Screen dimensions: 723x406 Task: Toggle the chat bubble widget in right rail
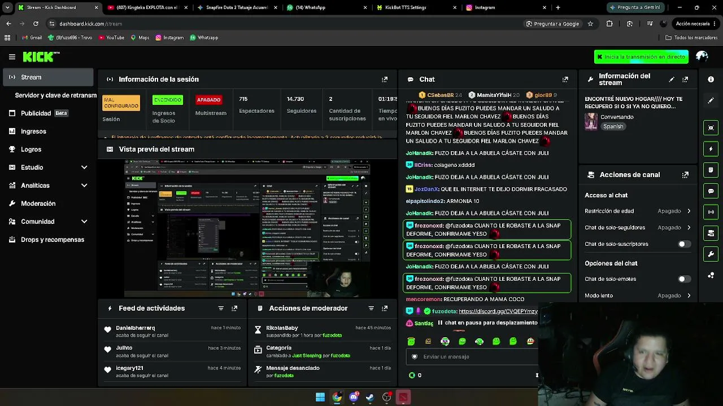point(711,191)
